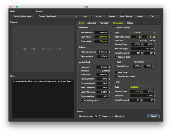Open the Topmost Shell Type Parallel lines dropdown
The height and width of the screenshot is (134, 172).
click(143, 62)
